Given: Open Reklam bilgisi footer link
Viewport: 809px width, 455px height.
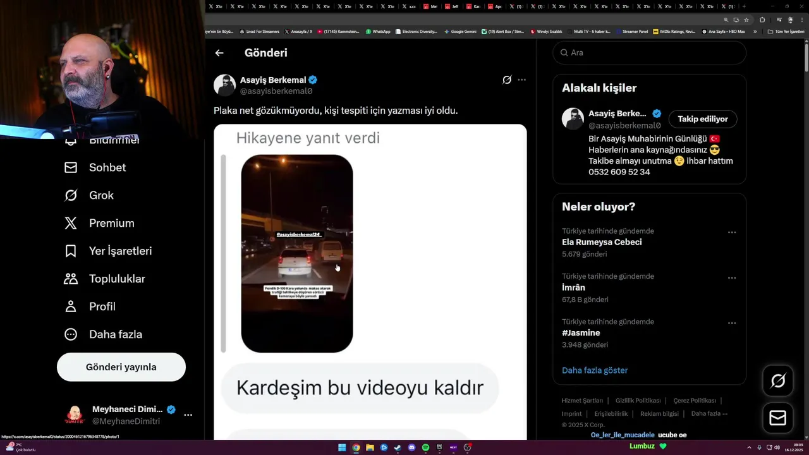Looking at the screenshot, I should coord(659,414).
